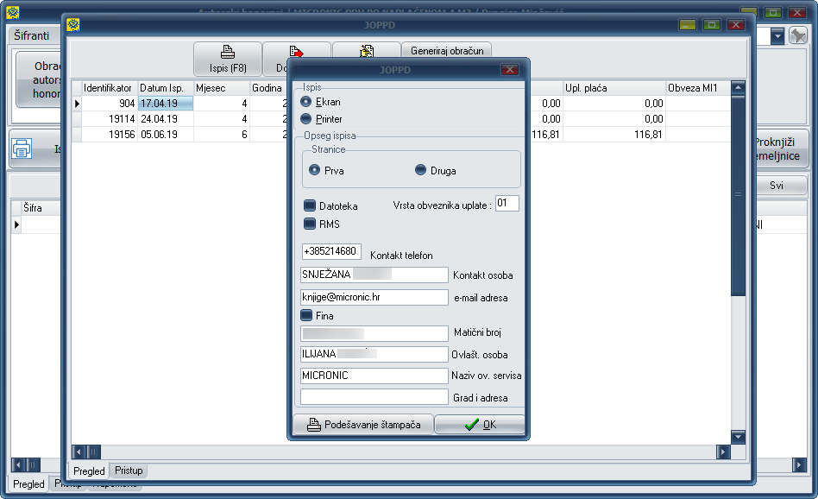Toggle the Fina checkbox
The width and height of the screenshot is (818, 499).
pos(306,316)
